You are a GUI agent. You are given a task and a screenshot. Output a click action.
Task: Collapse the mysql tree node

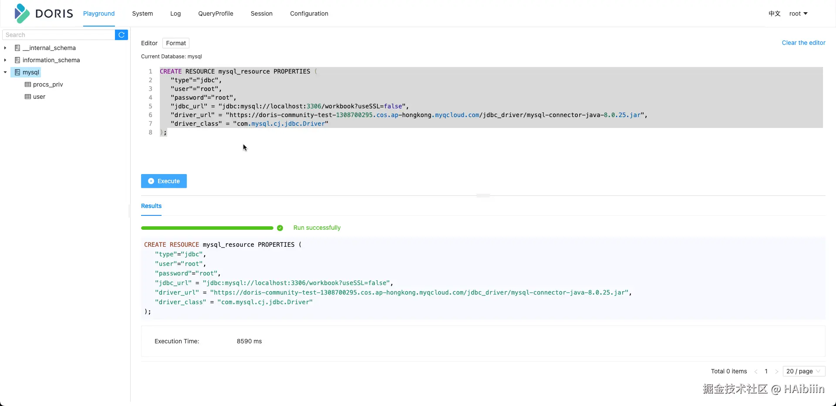pos(5,72)
